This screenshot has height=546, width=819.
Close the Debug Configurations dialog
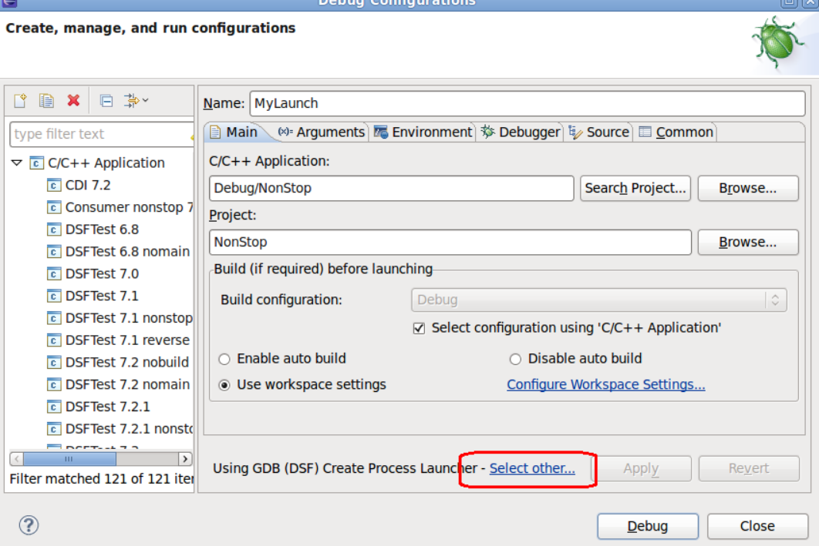757,526
